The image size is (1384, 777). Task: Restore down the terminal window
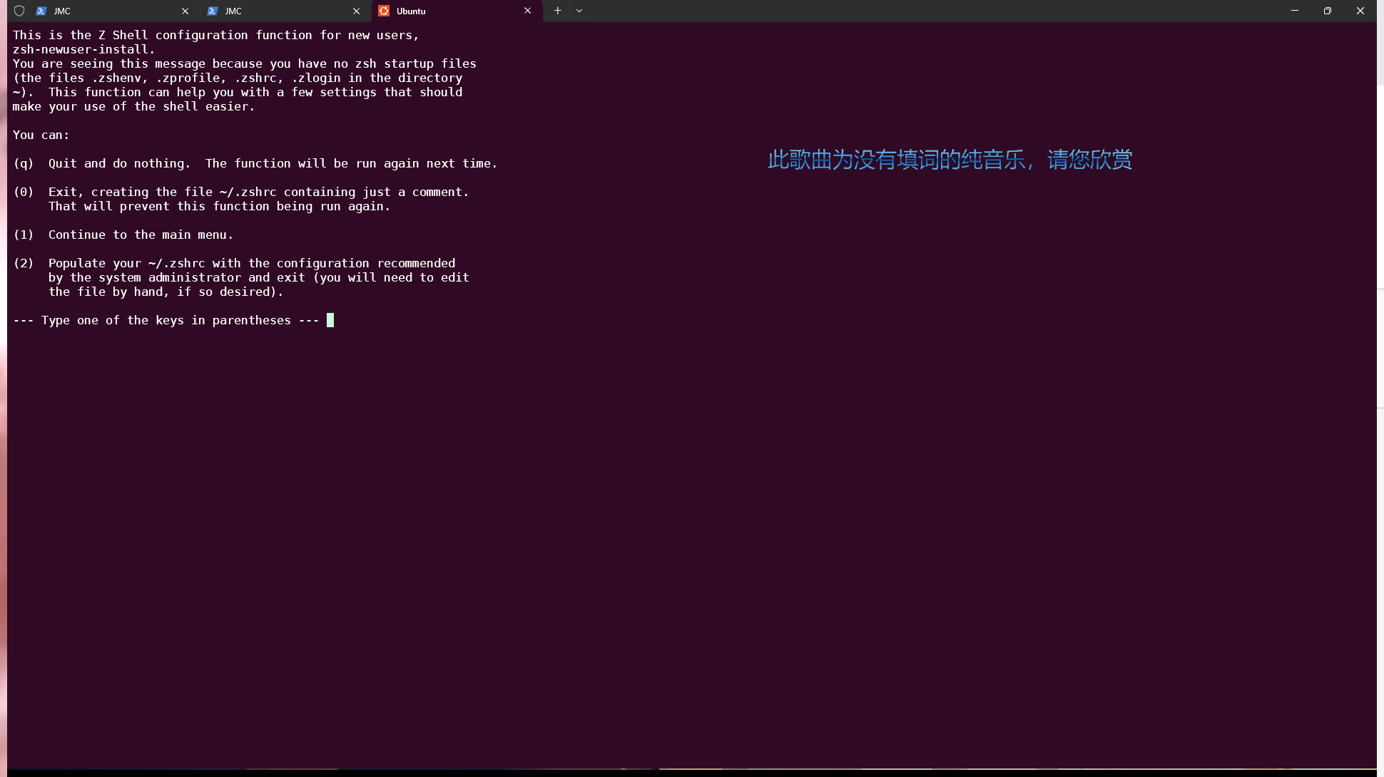pos(1328,11)
